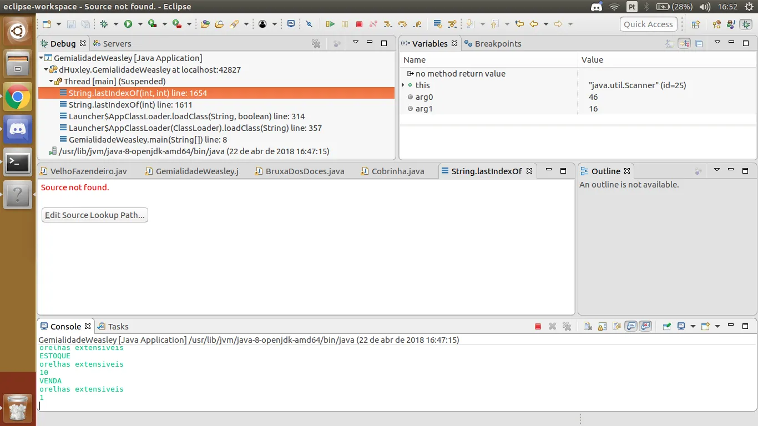758x426 pixels.
Task: Switch to the Java perspective icon
Action: pos(731,24)
